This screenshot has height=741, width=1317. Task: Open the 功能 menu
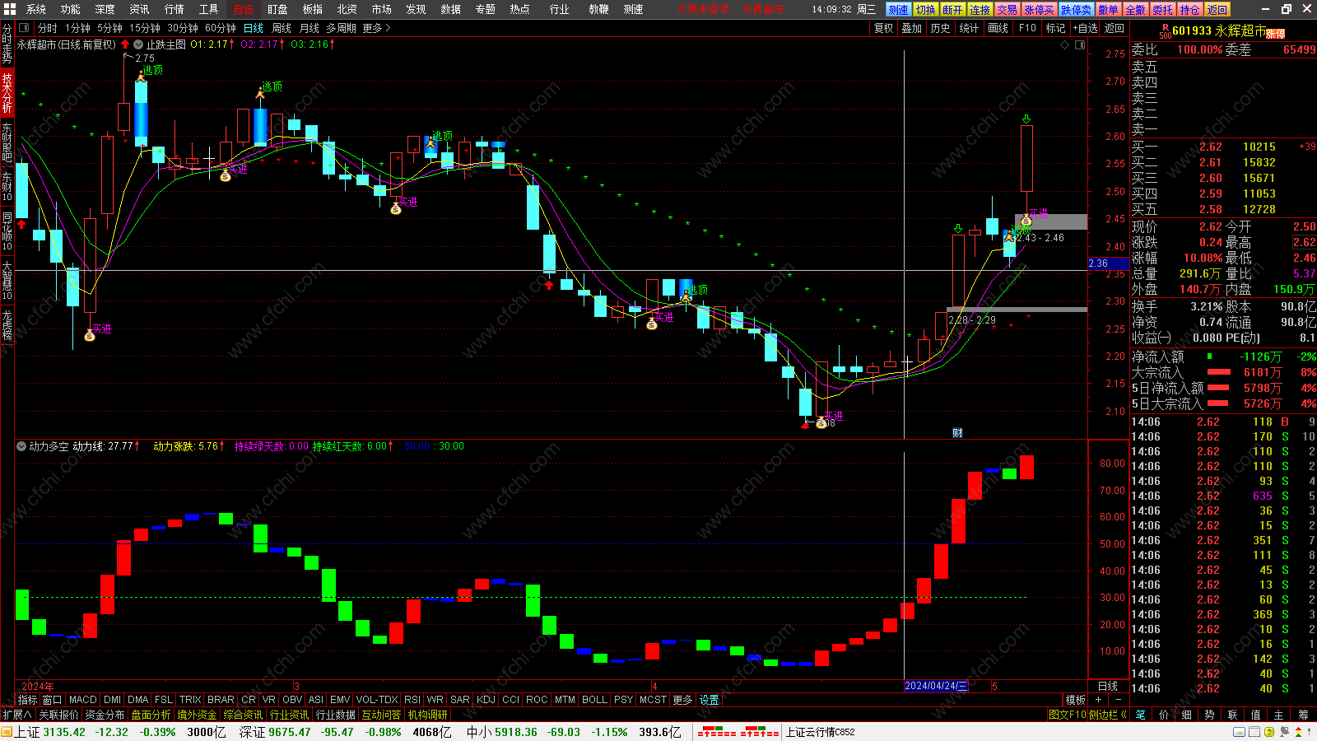71,9
